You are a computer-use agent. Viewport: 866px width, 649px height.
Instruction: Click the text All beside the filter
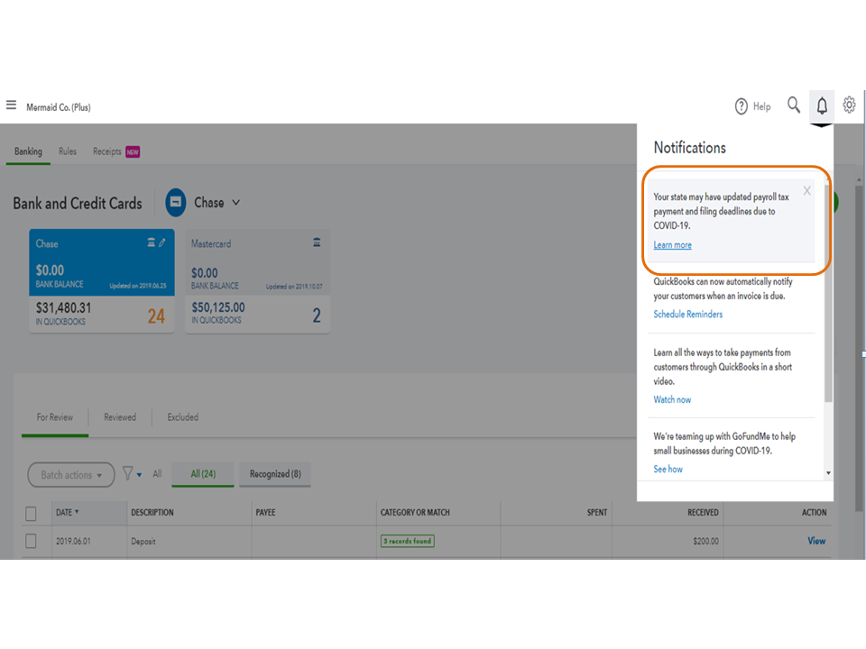point(157,473)
